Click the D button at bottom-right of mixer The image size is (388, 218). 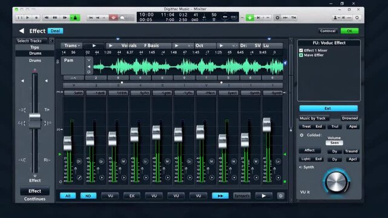[x=281, y=196]
